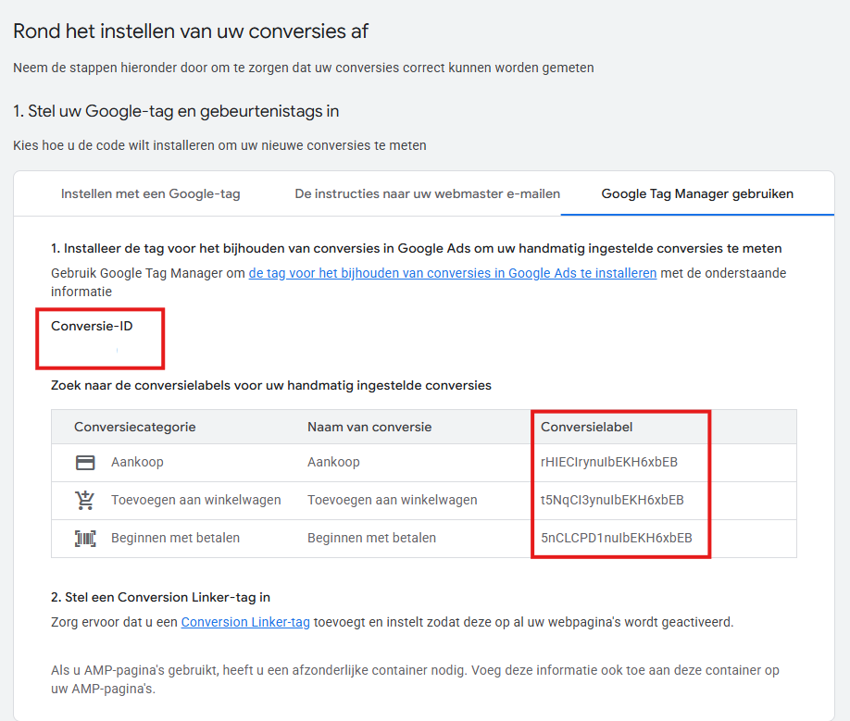850x721 pixels.
Task: Click the Conversie-ID label
Action: click(x=92, y=326)
